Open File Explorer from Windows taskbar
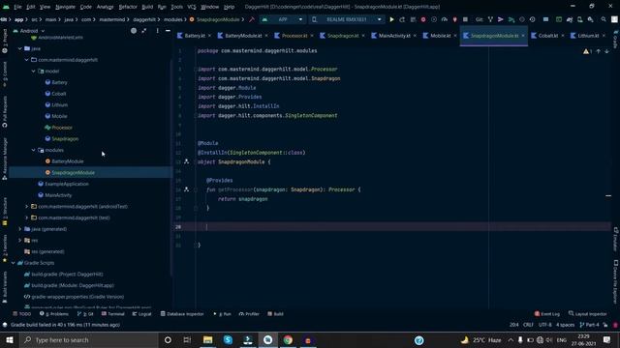Screen dimensions: 620x348 [207, 339]
